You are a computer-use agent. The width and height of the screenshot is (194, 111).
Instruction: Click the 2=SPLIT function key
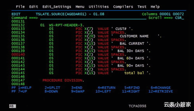coord(52,88)
